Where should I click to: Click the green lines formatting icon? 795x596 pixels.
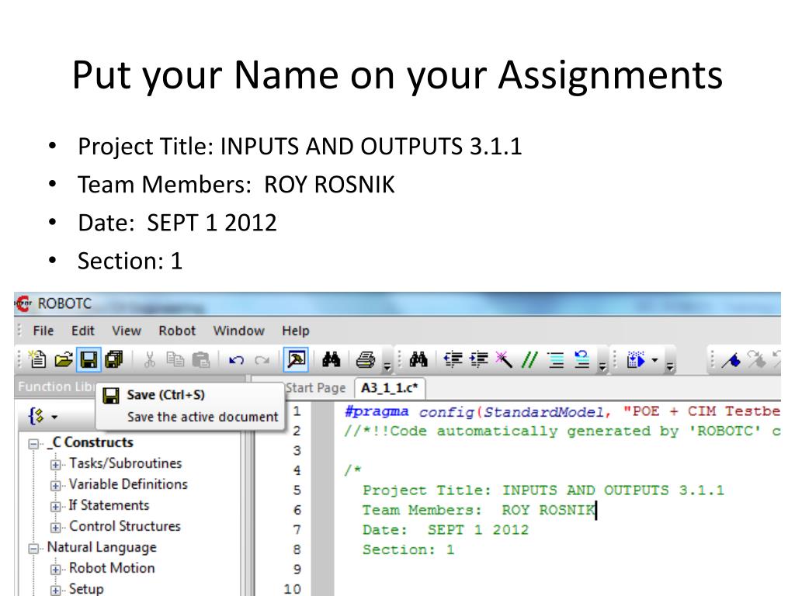pos(556,360)
